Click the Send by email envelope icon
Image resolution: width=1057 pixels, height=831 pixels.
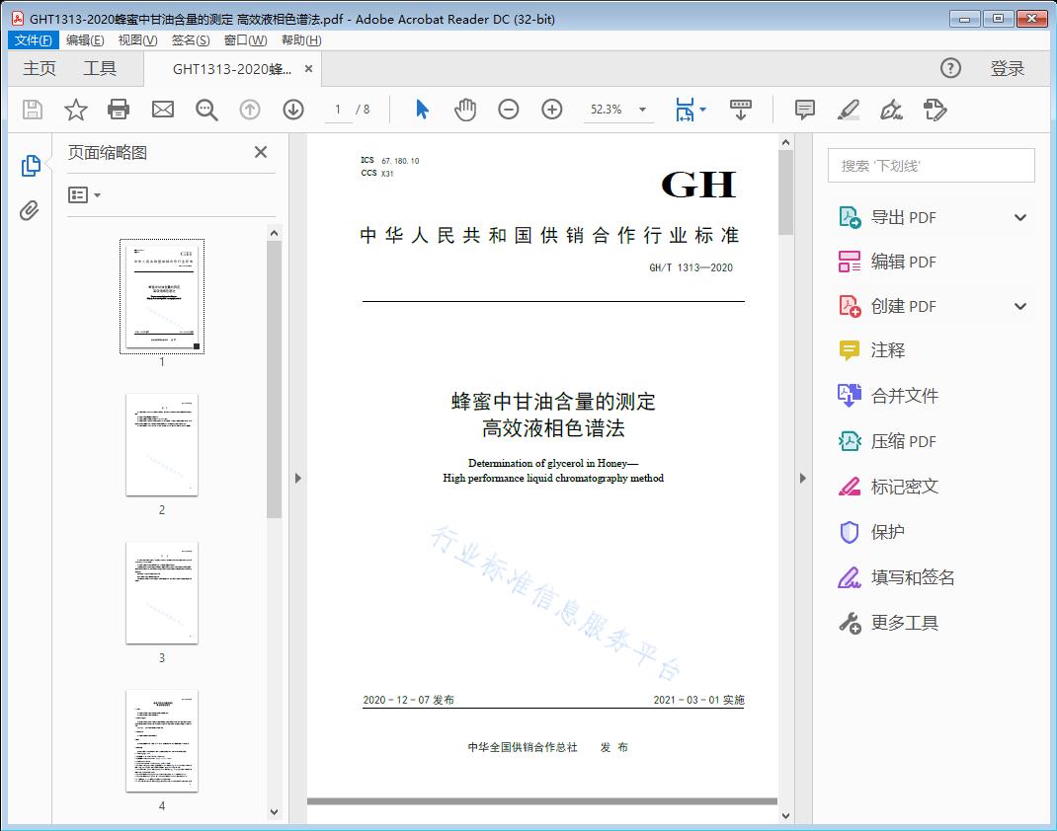click(x=163, y=110)
